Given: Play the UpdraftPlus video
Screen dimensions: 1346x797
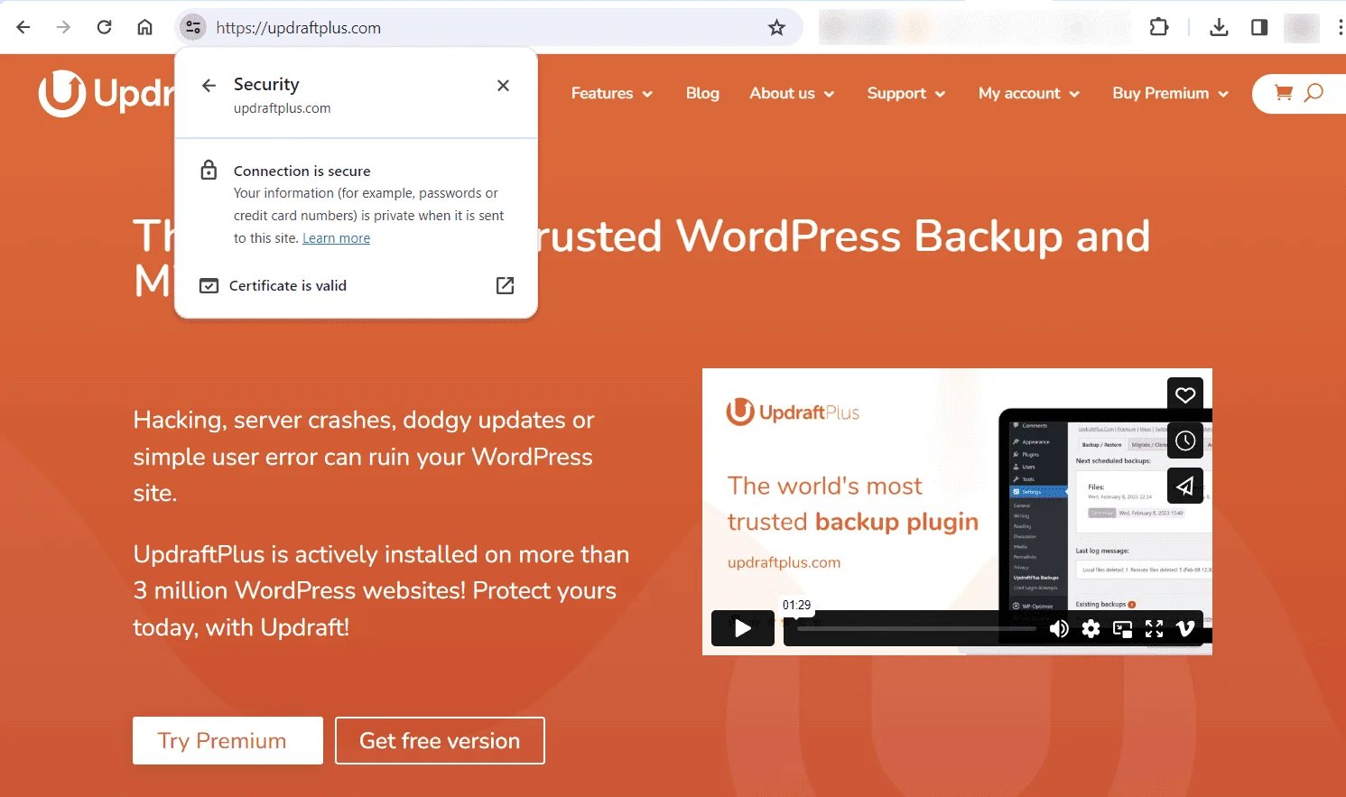Looking at the screenshot, I should 743,628.
